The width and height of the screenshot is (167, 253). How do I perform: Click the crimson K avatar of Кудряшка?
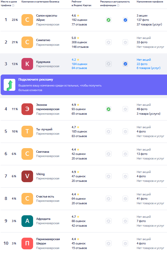pyautogui.click(x=27, y=64)
